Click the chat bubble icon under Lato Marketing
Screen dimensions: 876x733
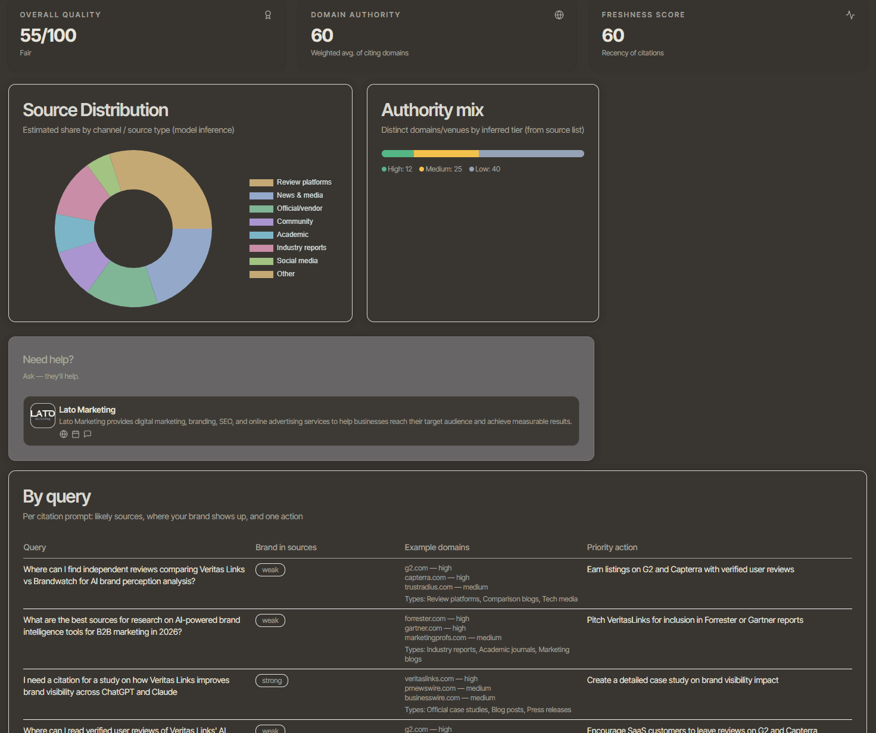point(88,434)
